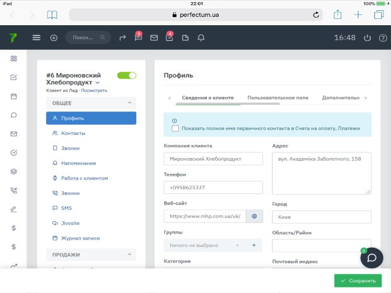Click the Perfectum green logo

click(13, 38)
